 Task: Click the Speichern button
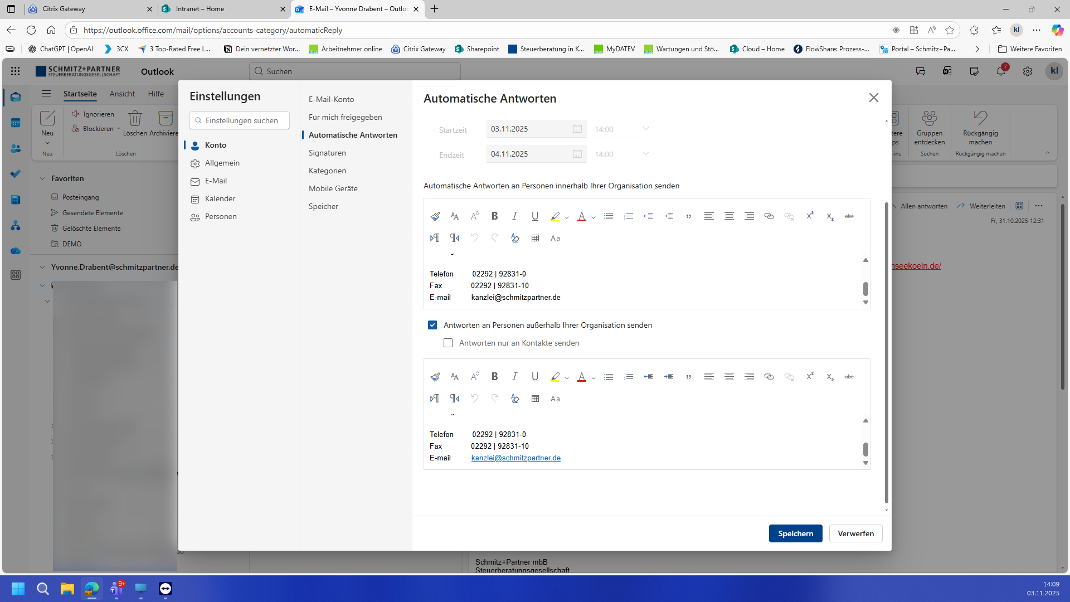[x=795, y=533]
